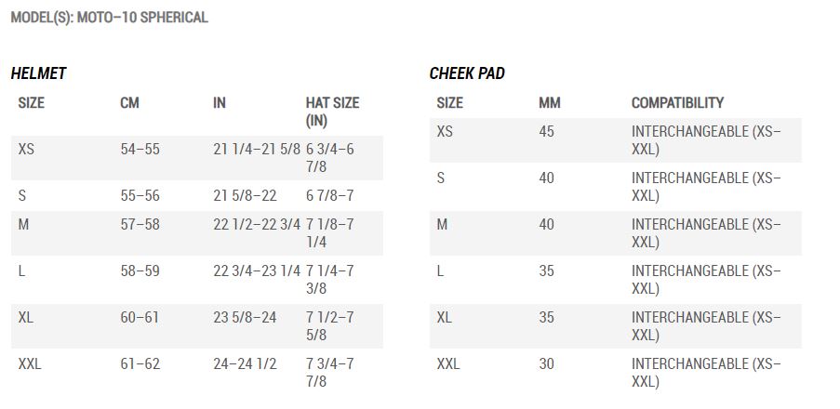Click the helmet S size value 55–56
Screen dimensions: 840x409
140,196
